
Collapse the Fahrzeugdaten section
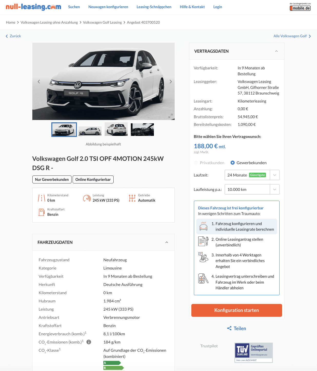(167, 242)
